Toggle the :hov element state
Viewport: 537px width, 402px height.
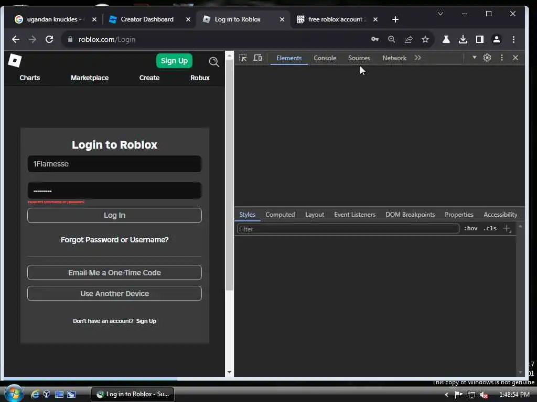470,228
